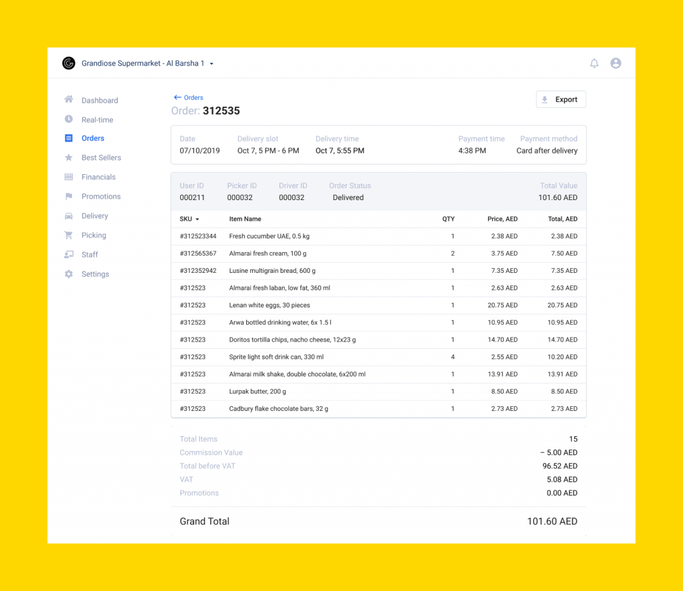Click Cadbury flake chocolate bars item

pyautogui.click(x=279, y=409)
